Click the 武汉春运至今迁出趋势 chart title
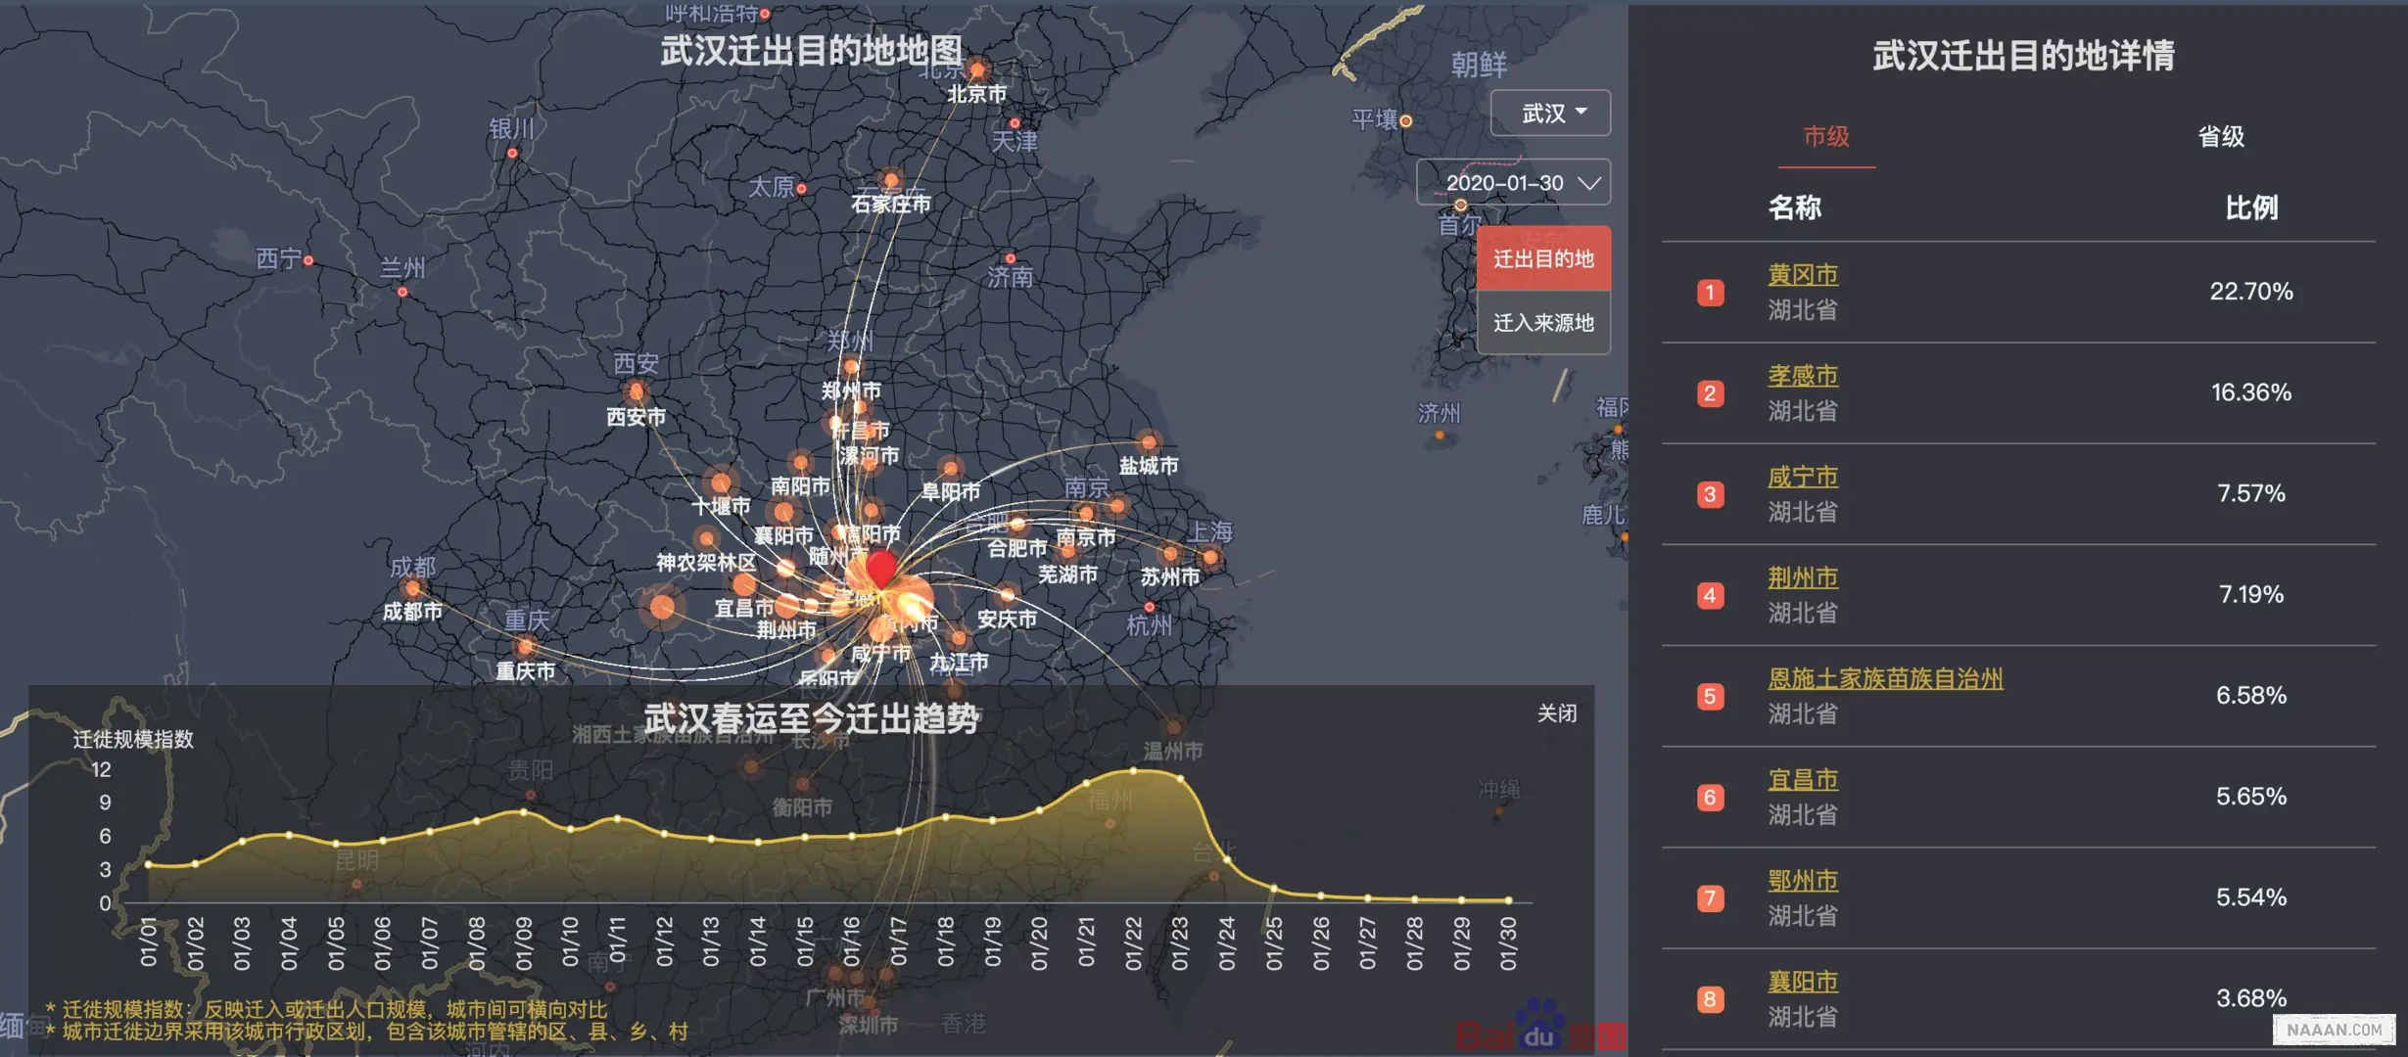This screenshot has width=2408, height=1057. click(x=811, y=718)
